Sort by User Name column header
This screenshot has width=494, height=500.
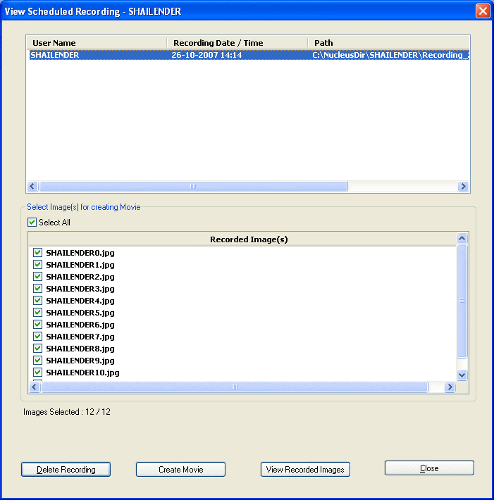[97, 43]
